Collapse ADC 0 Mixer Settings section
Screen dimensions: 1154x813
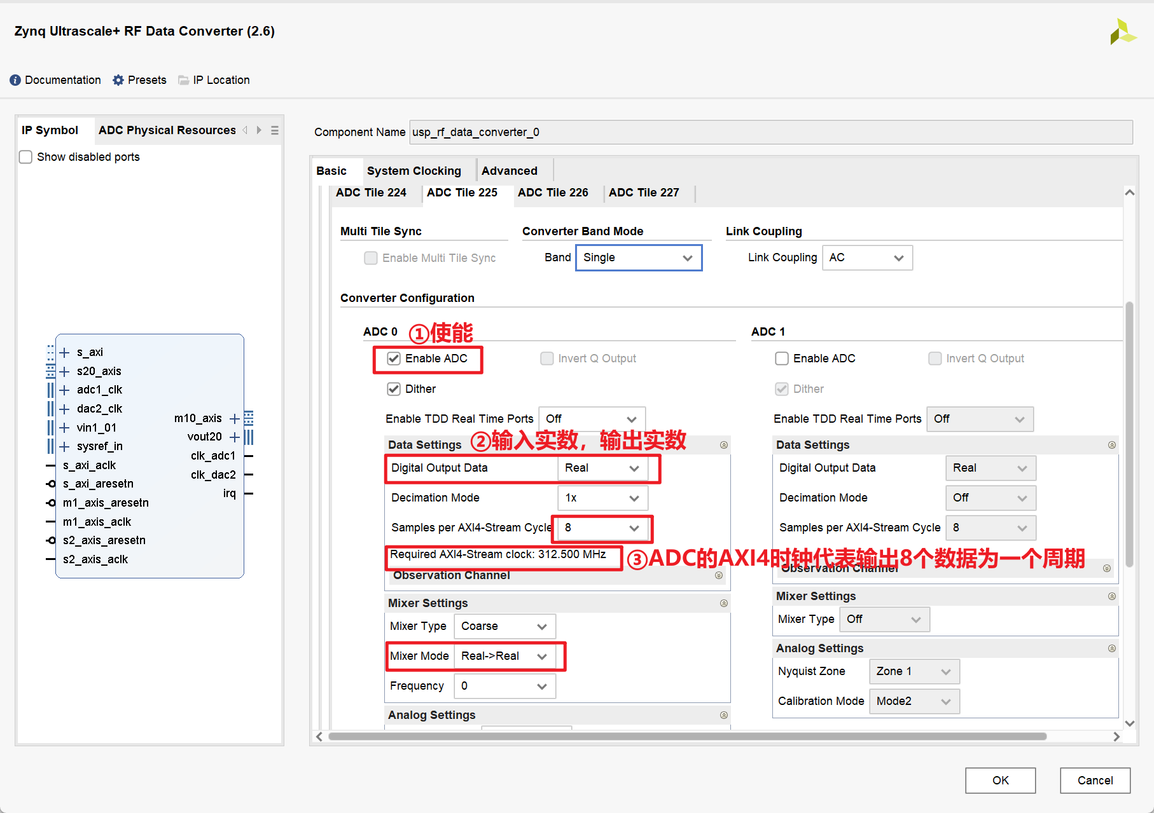(724, 603)
